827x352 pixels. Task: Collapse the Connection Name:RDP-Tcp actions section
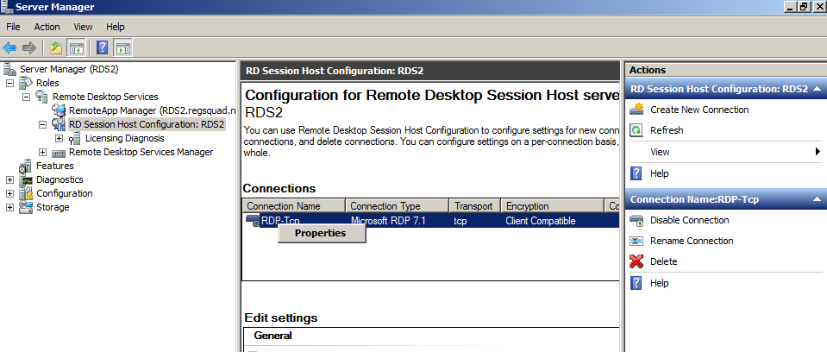(816, 199)
